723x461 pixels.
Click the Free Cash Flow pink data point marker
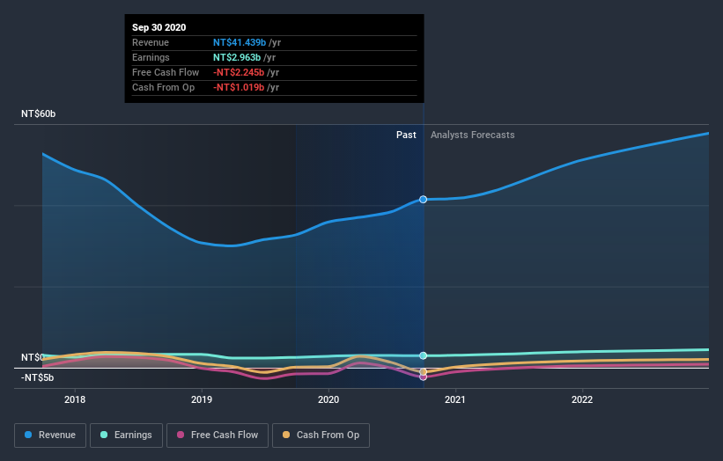point(424,377)
